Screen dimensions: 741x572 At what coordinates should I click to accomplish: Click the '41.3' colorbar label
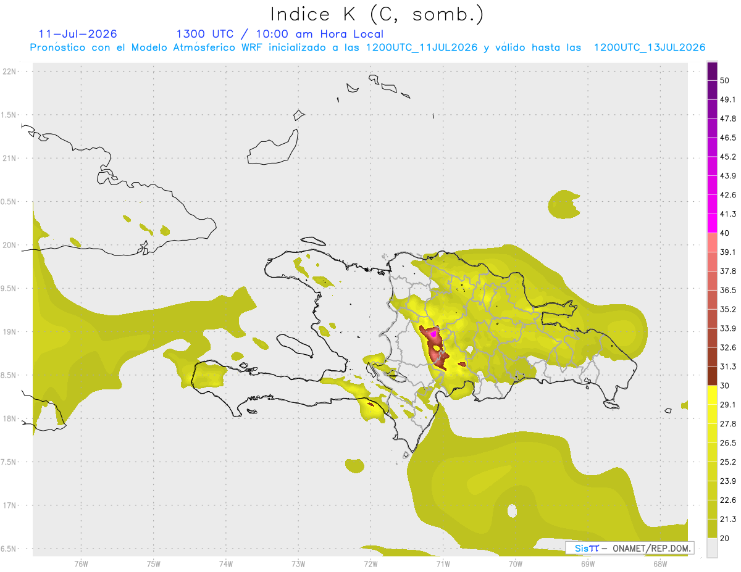[x=728, y=215]
